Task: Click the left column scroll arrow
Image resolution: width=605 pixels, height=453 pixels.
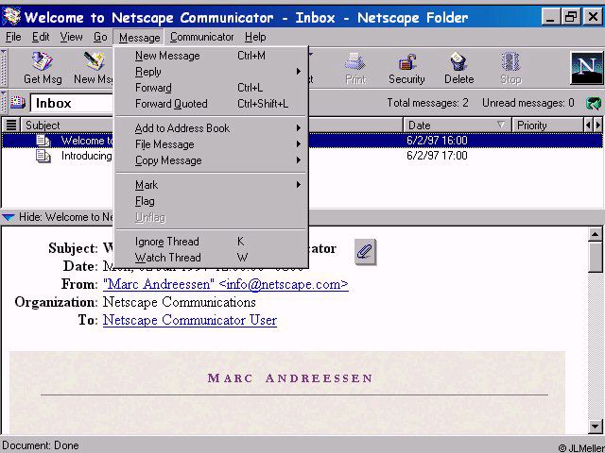Action: pos(588,126)
